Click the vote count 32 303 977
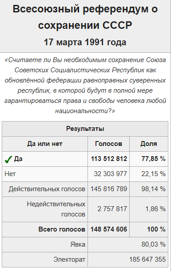171x271 pixels. 111,174
